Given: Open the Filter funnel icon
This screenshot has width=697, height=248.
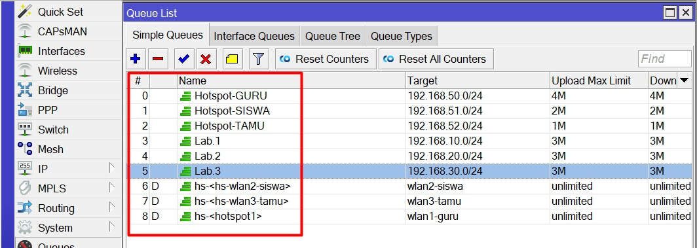Looking at the screenshot, I should tap(259, 59).
